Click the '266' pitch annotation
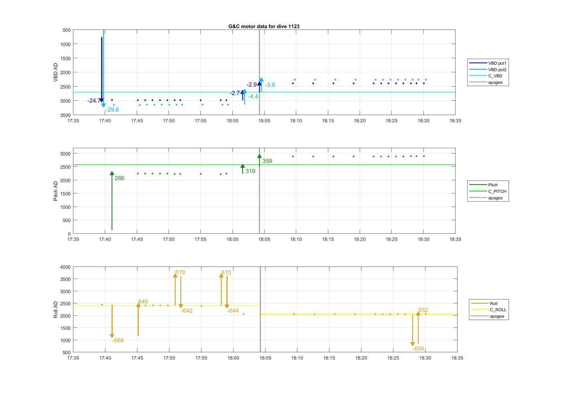This screenshot has width=562, height=396. click(119, 178)
